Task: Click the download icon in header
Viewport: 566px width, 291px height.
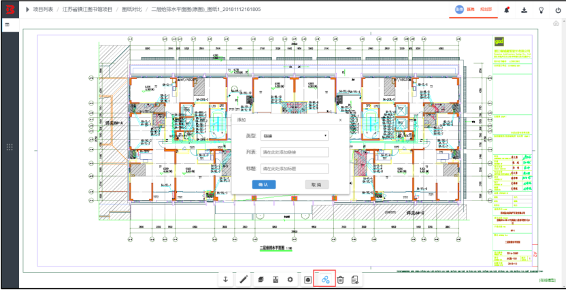Action: pos(524,10)
